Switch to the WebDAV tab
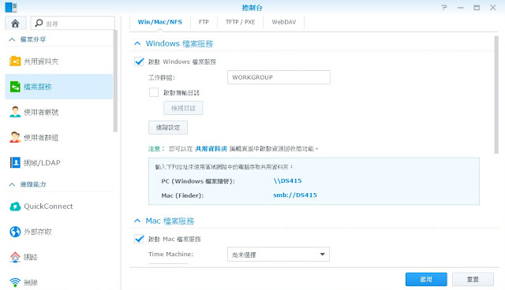This screenshot has width=505, height=290. point(284,22)
